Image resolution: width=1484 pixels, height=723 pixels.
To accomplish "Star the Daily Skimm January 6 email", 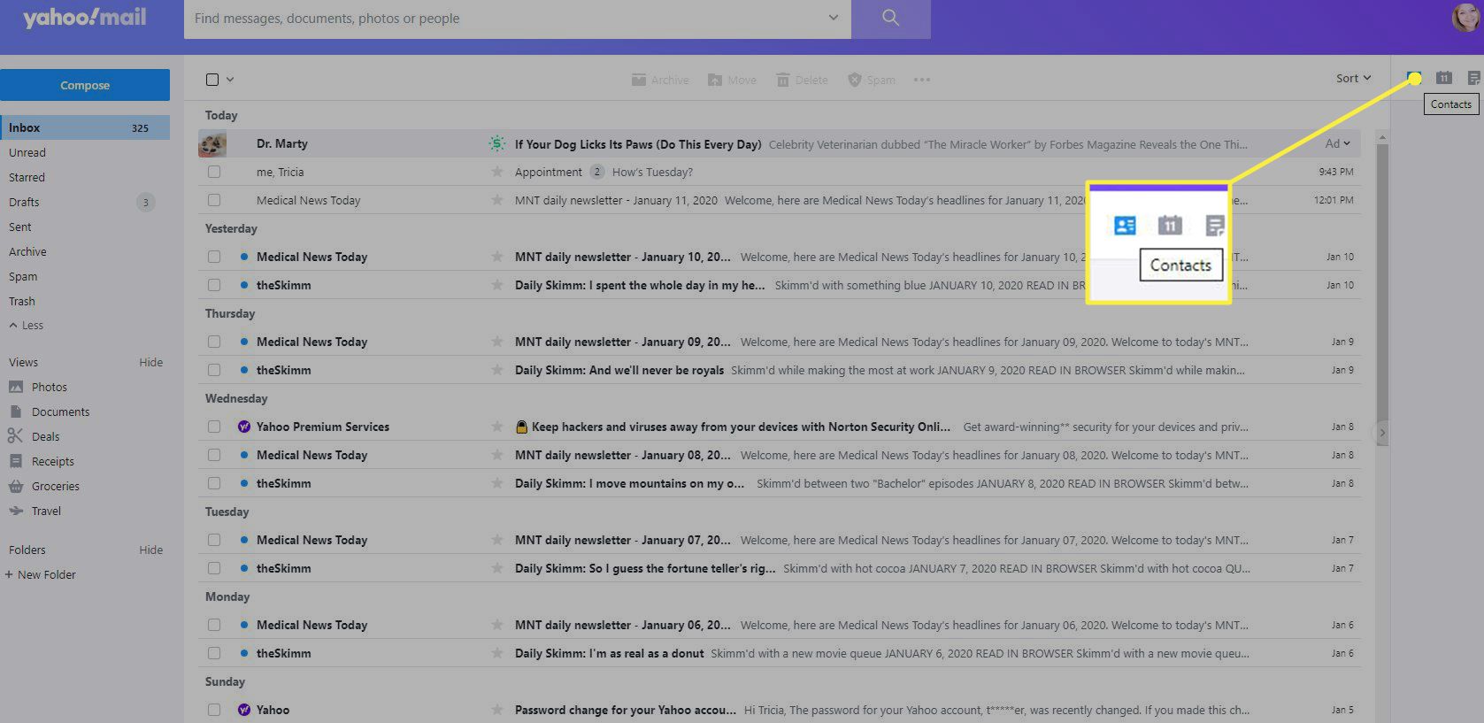I will [497, 653].
